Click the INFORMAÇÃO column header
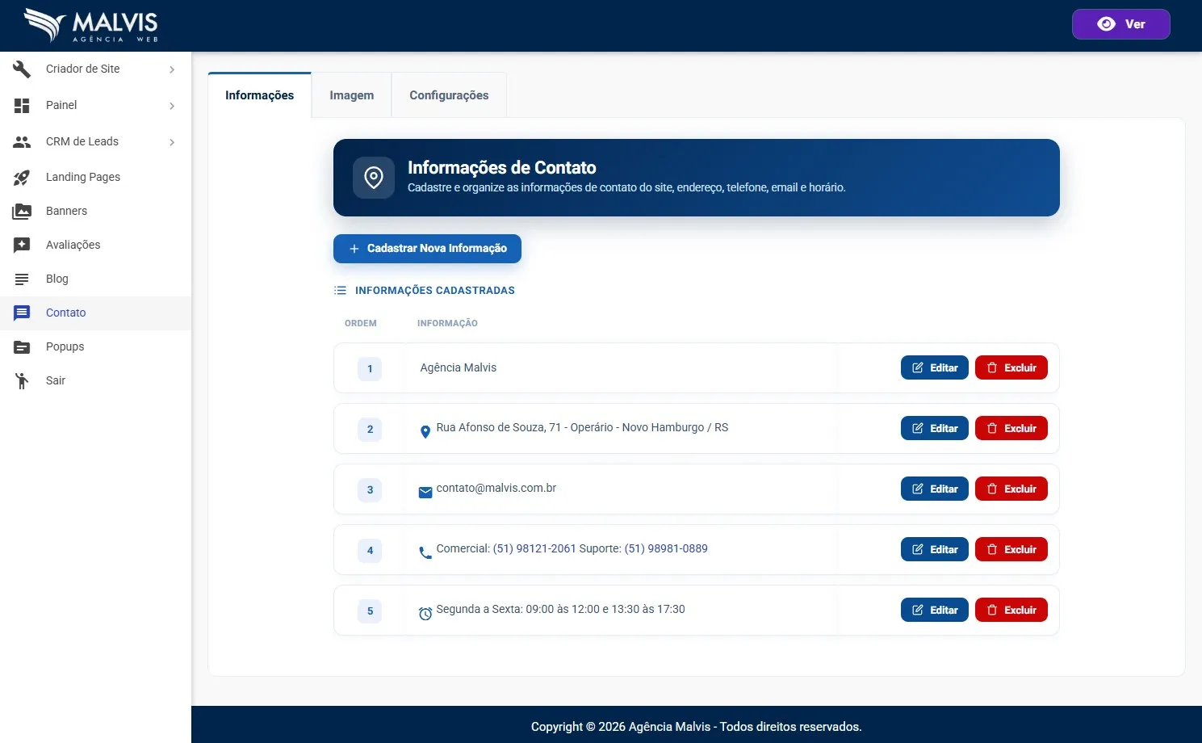 [447, 323]
